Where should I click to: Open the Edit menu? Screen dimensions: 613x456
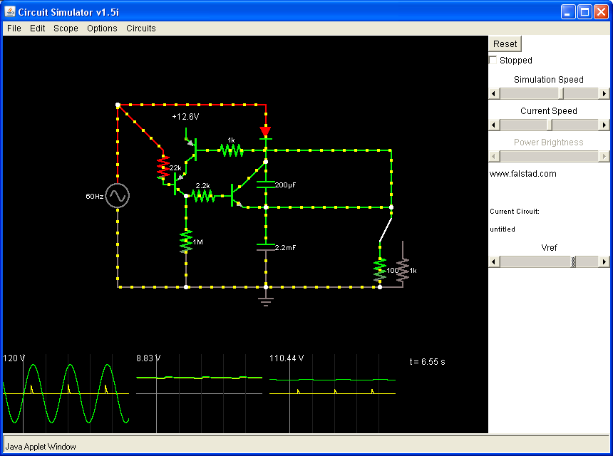click(38, 28)
